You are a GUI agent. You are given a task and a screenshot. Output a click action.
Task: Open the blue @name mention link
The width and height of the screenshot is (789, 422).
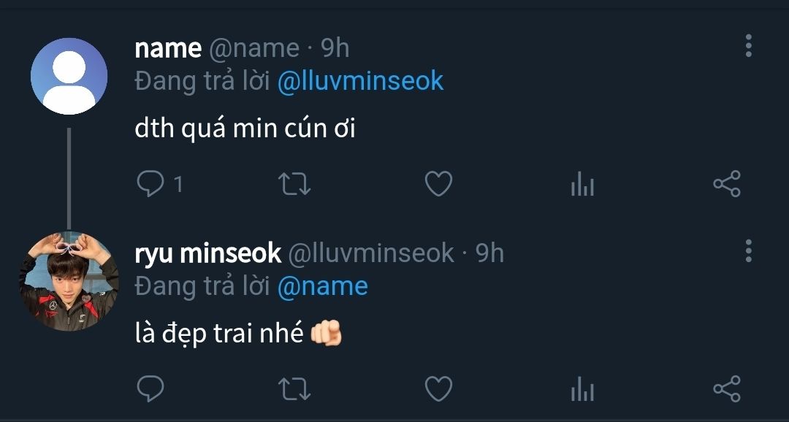click(x=322, y=285)
